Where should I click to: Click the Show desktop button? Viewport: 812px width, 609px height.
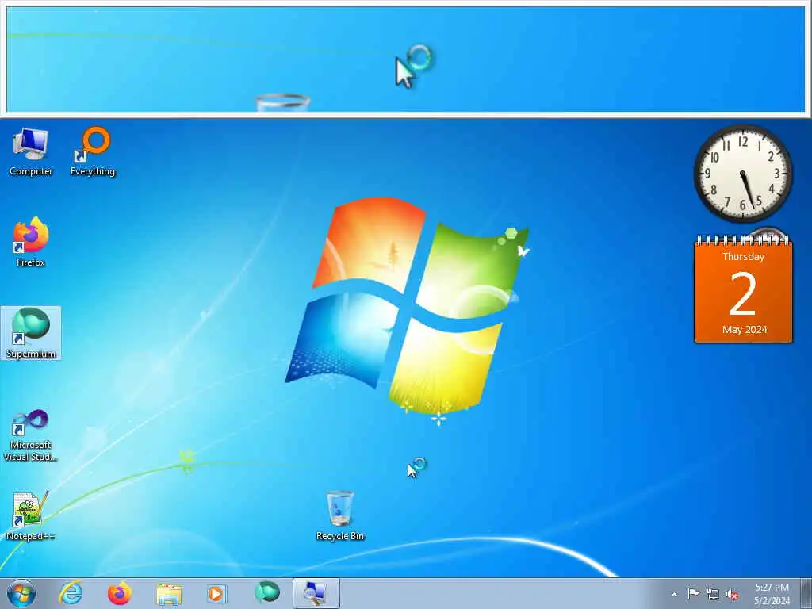[x=806, y=593]
